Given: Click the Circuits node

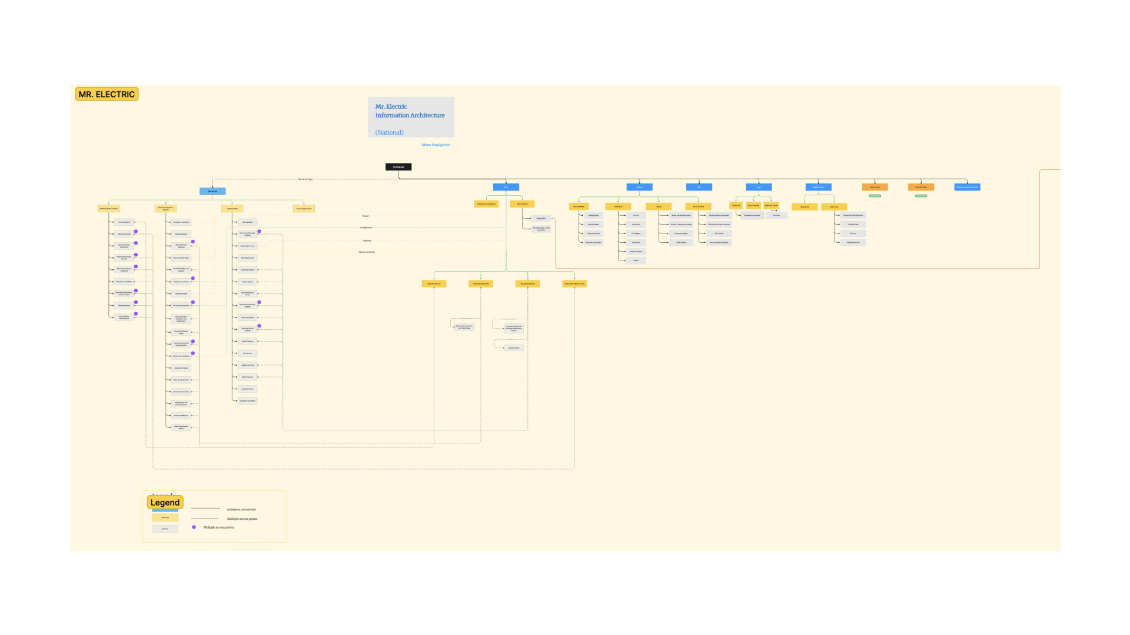Looking at the screenshot, I should coord(636,215).
